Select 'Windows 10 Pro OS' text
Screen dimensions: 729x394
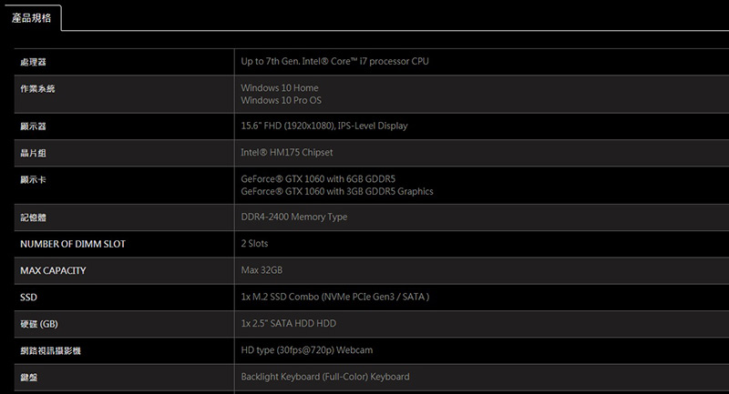[281, 100]
